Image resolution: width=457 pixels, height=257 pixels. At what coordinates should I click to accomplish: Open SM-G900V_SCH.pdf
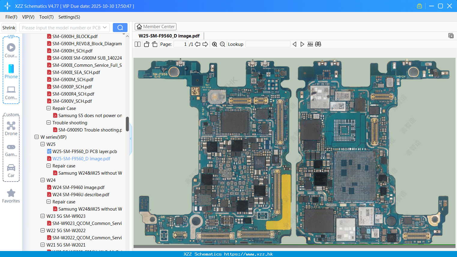coord(72,101)
